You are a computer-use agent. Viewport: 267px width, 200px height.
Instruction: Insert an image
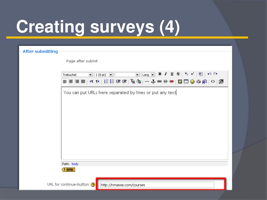[180, 82]
